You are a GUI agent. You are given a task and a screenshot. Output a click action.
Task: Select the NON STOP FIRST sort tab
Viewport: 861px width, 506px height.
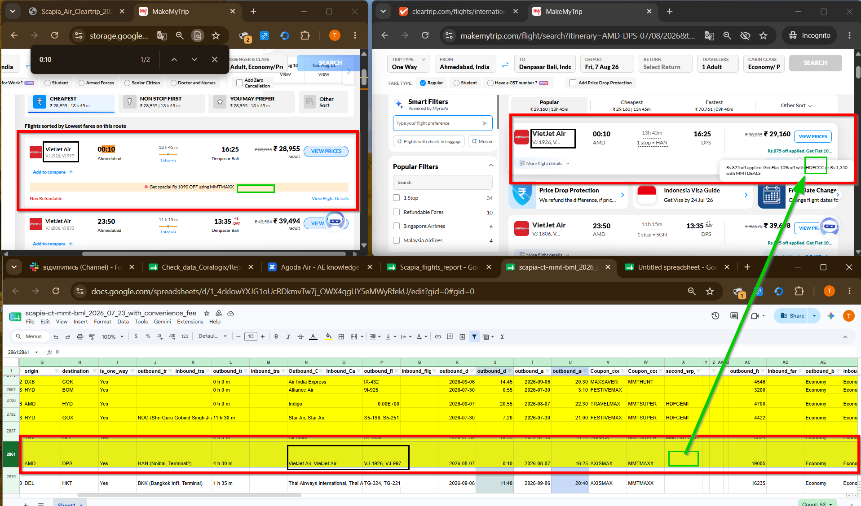pos(161,102)
